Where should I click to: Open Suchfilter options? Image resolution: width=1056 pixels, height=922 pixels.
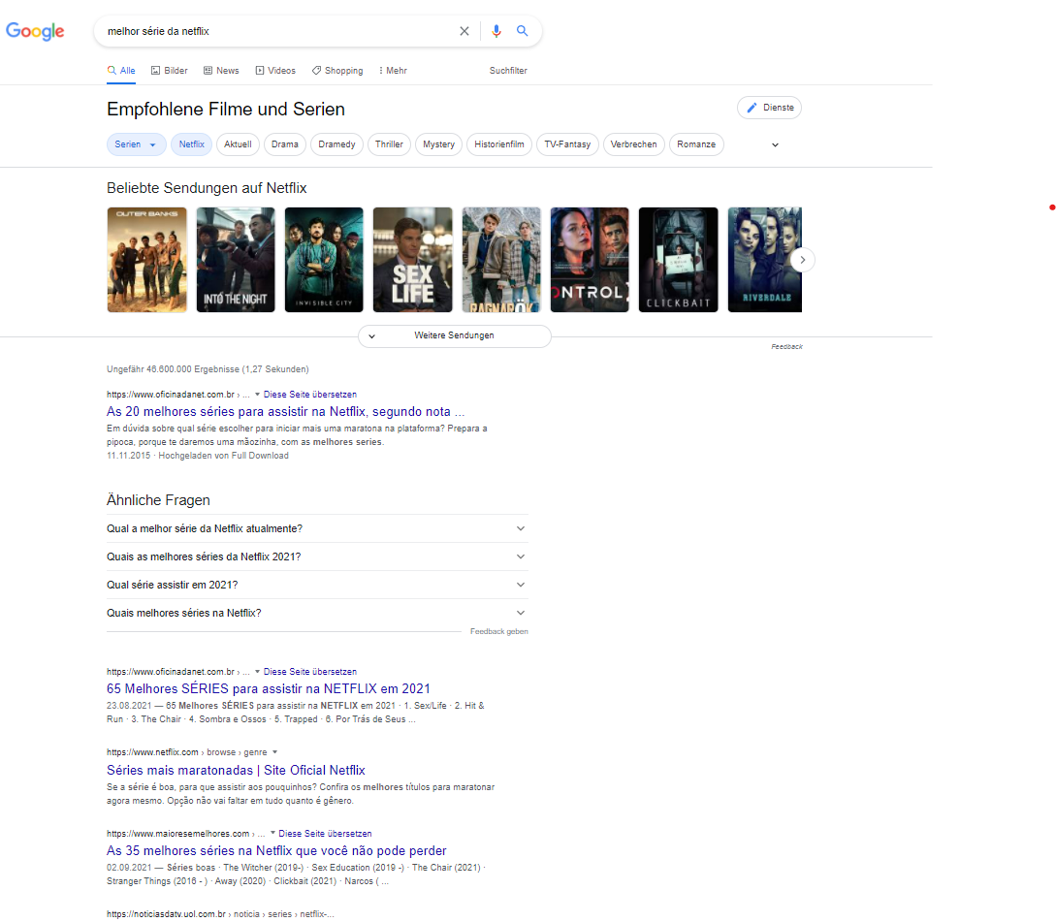tap(508, 71)
